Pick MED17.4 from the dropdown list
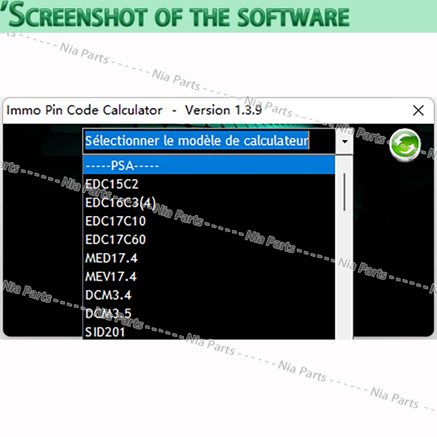The height and width of the screenshot is (437, 437). coord(209,258)
